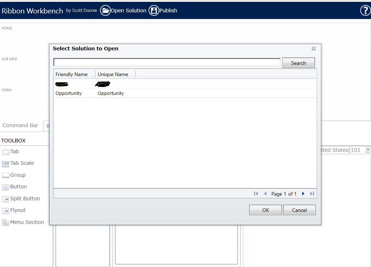Open help via the question mark icon
The width and height of the screenshot is (371, 267).
pos(364,11)
